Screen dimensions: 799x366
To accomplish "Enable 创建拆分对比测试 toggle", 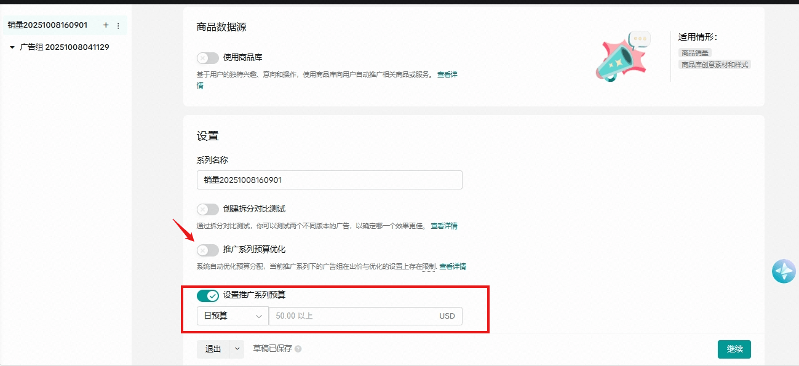I will 207,209.
